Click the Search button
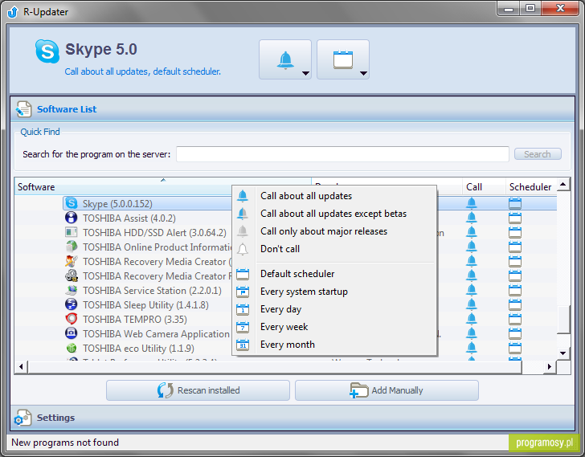 tap(538, 154)
